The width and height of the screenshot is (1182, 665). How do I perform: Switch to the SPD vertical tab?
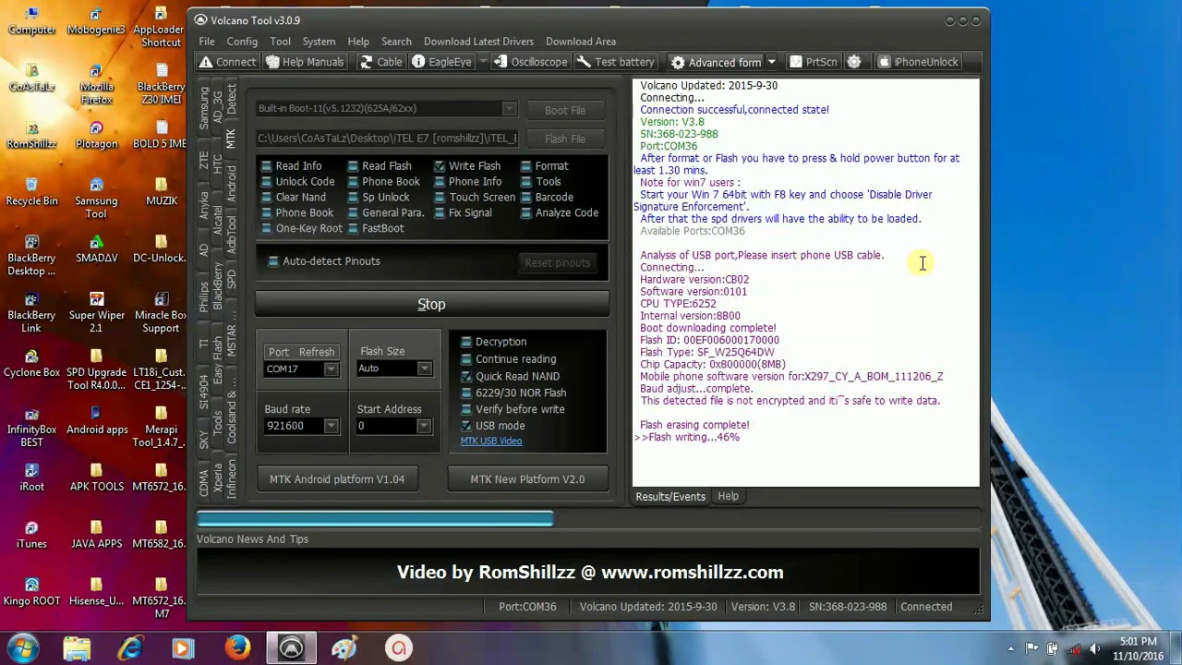(231, 279)
